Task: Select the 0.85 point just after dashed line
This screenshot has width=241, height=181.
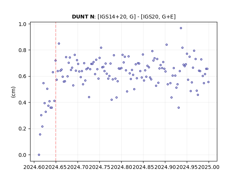Action: 59,44
